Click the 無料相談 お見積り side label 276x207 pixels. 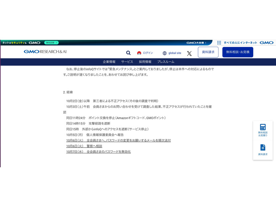point(263,134)
